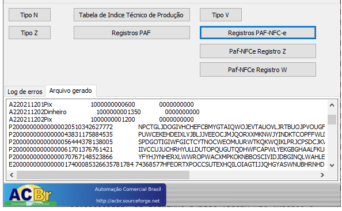Click the Tipo V button
The width and height of the screenshot is (342, 211).
(221, 15)
